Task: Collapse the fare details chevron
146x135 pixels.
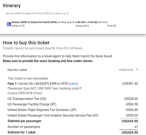Action: coord(137,69)
